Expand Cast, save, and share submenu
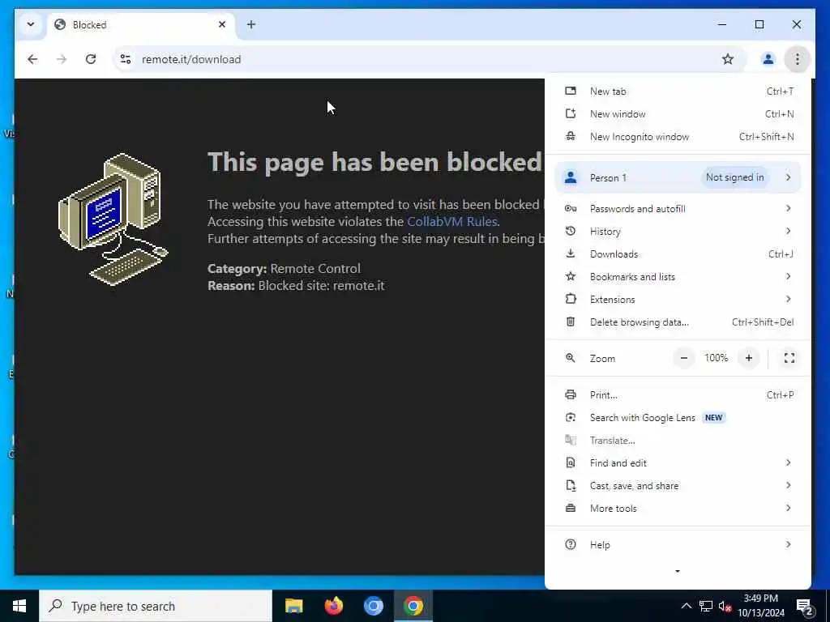 coord(678,486)
